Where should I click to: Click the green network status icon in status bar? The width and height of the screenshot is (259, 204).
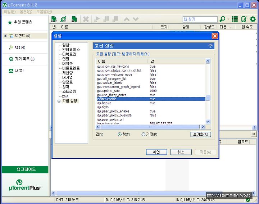click(x=248, y=200)
